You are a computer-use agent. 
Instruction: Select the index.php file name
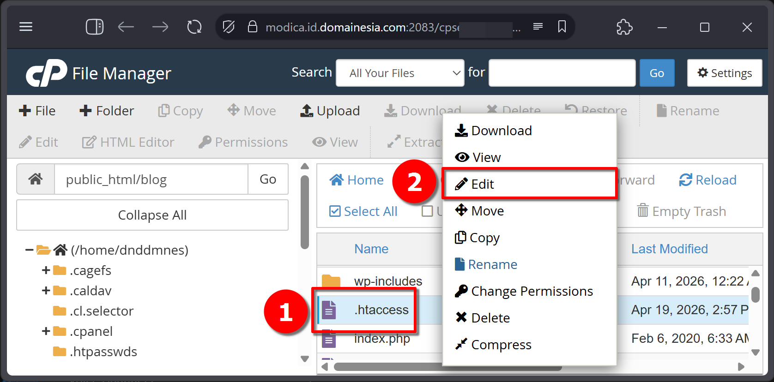tap(382, 339)
